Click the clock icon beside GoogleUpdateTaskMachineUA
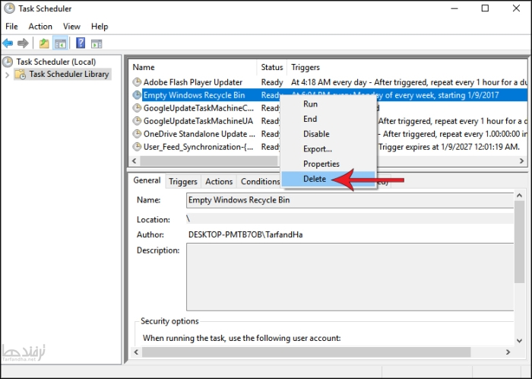532x379 pixels. (137, 120)
